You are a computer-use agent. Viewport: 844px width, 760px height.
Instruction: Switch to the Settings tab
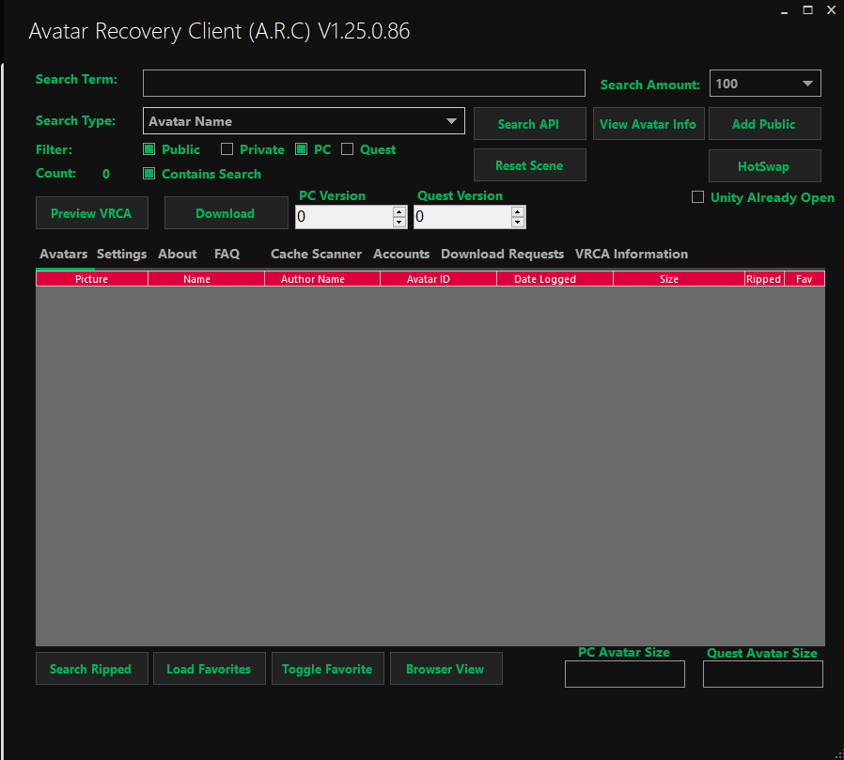[121, 254]
